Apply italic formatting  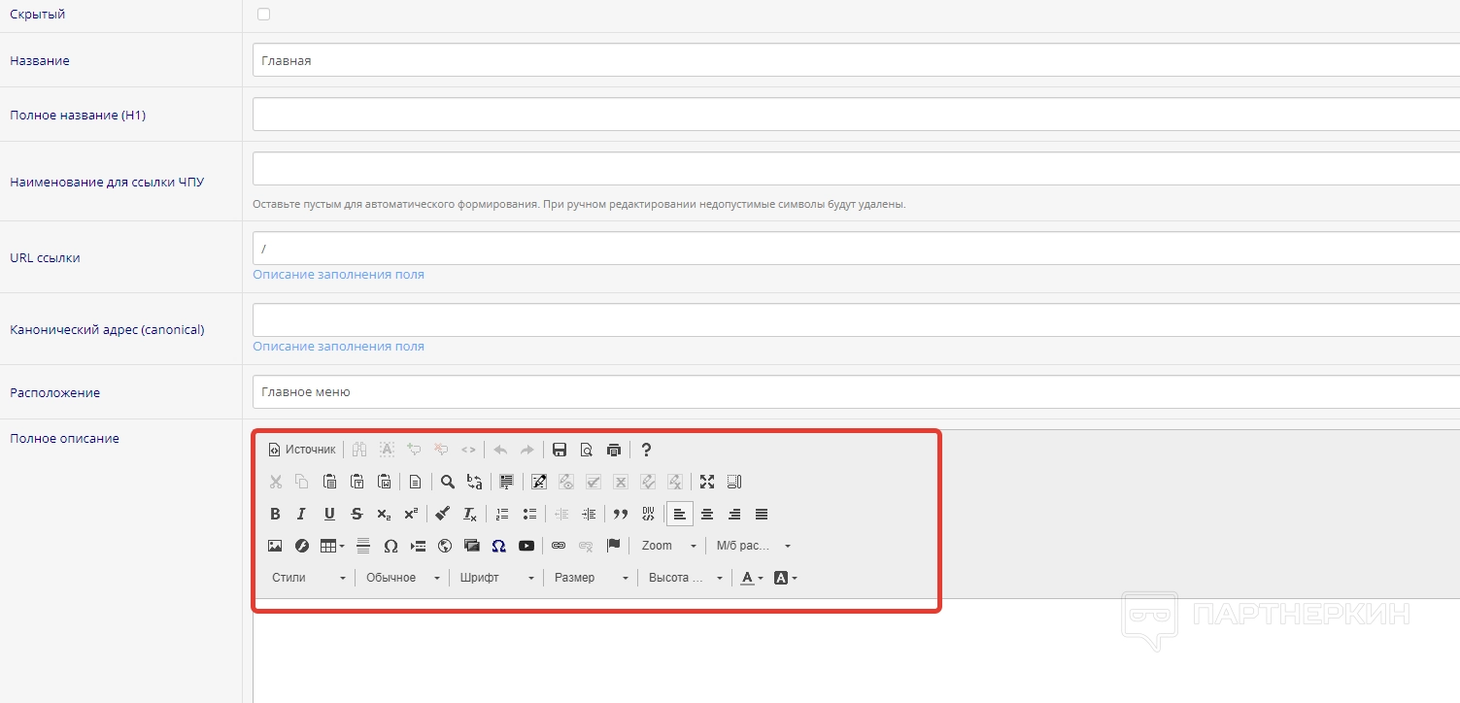click(x=301, y=514)
